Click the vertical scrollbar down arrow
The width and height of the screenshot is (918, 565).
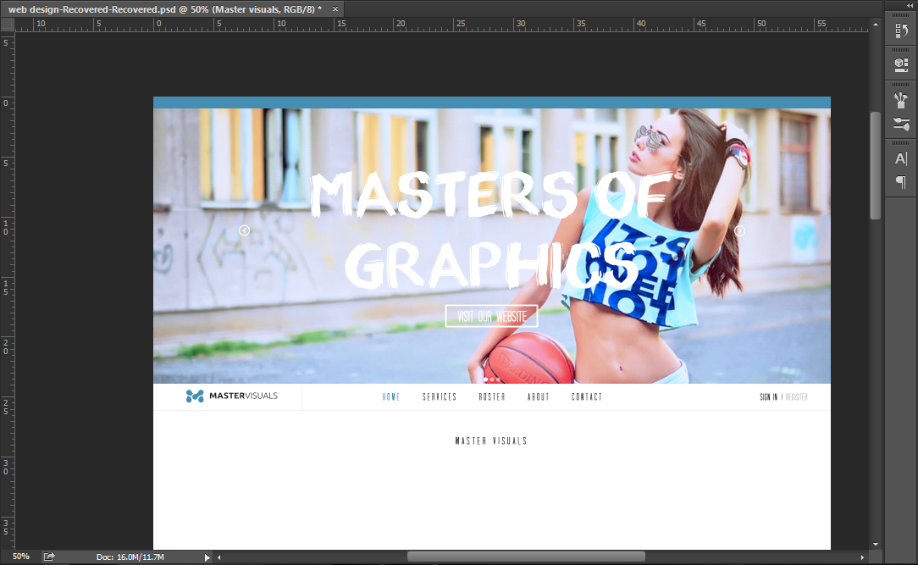876,544
